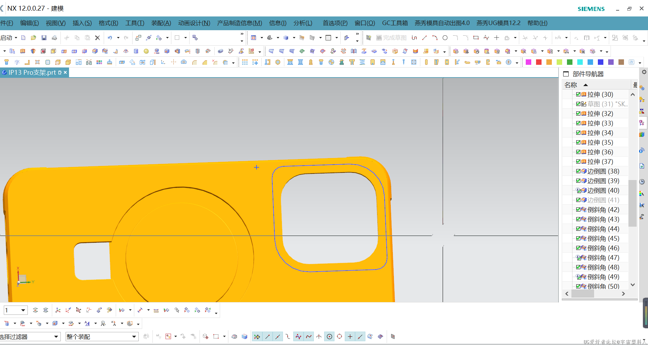This screenshot has width=648, height=346.
Task: Open the 分析(L) menu
Action: (x=303, y=23)
